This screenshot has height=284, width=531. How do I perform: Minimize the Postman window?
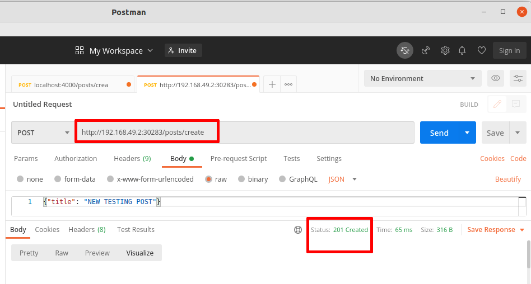(484, 12)
